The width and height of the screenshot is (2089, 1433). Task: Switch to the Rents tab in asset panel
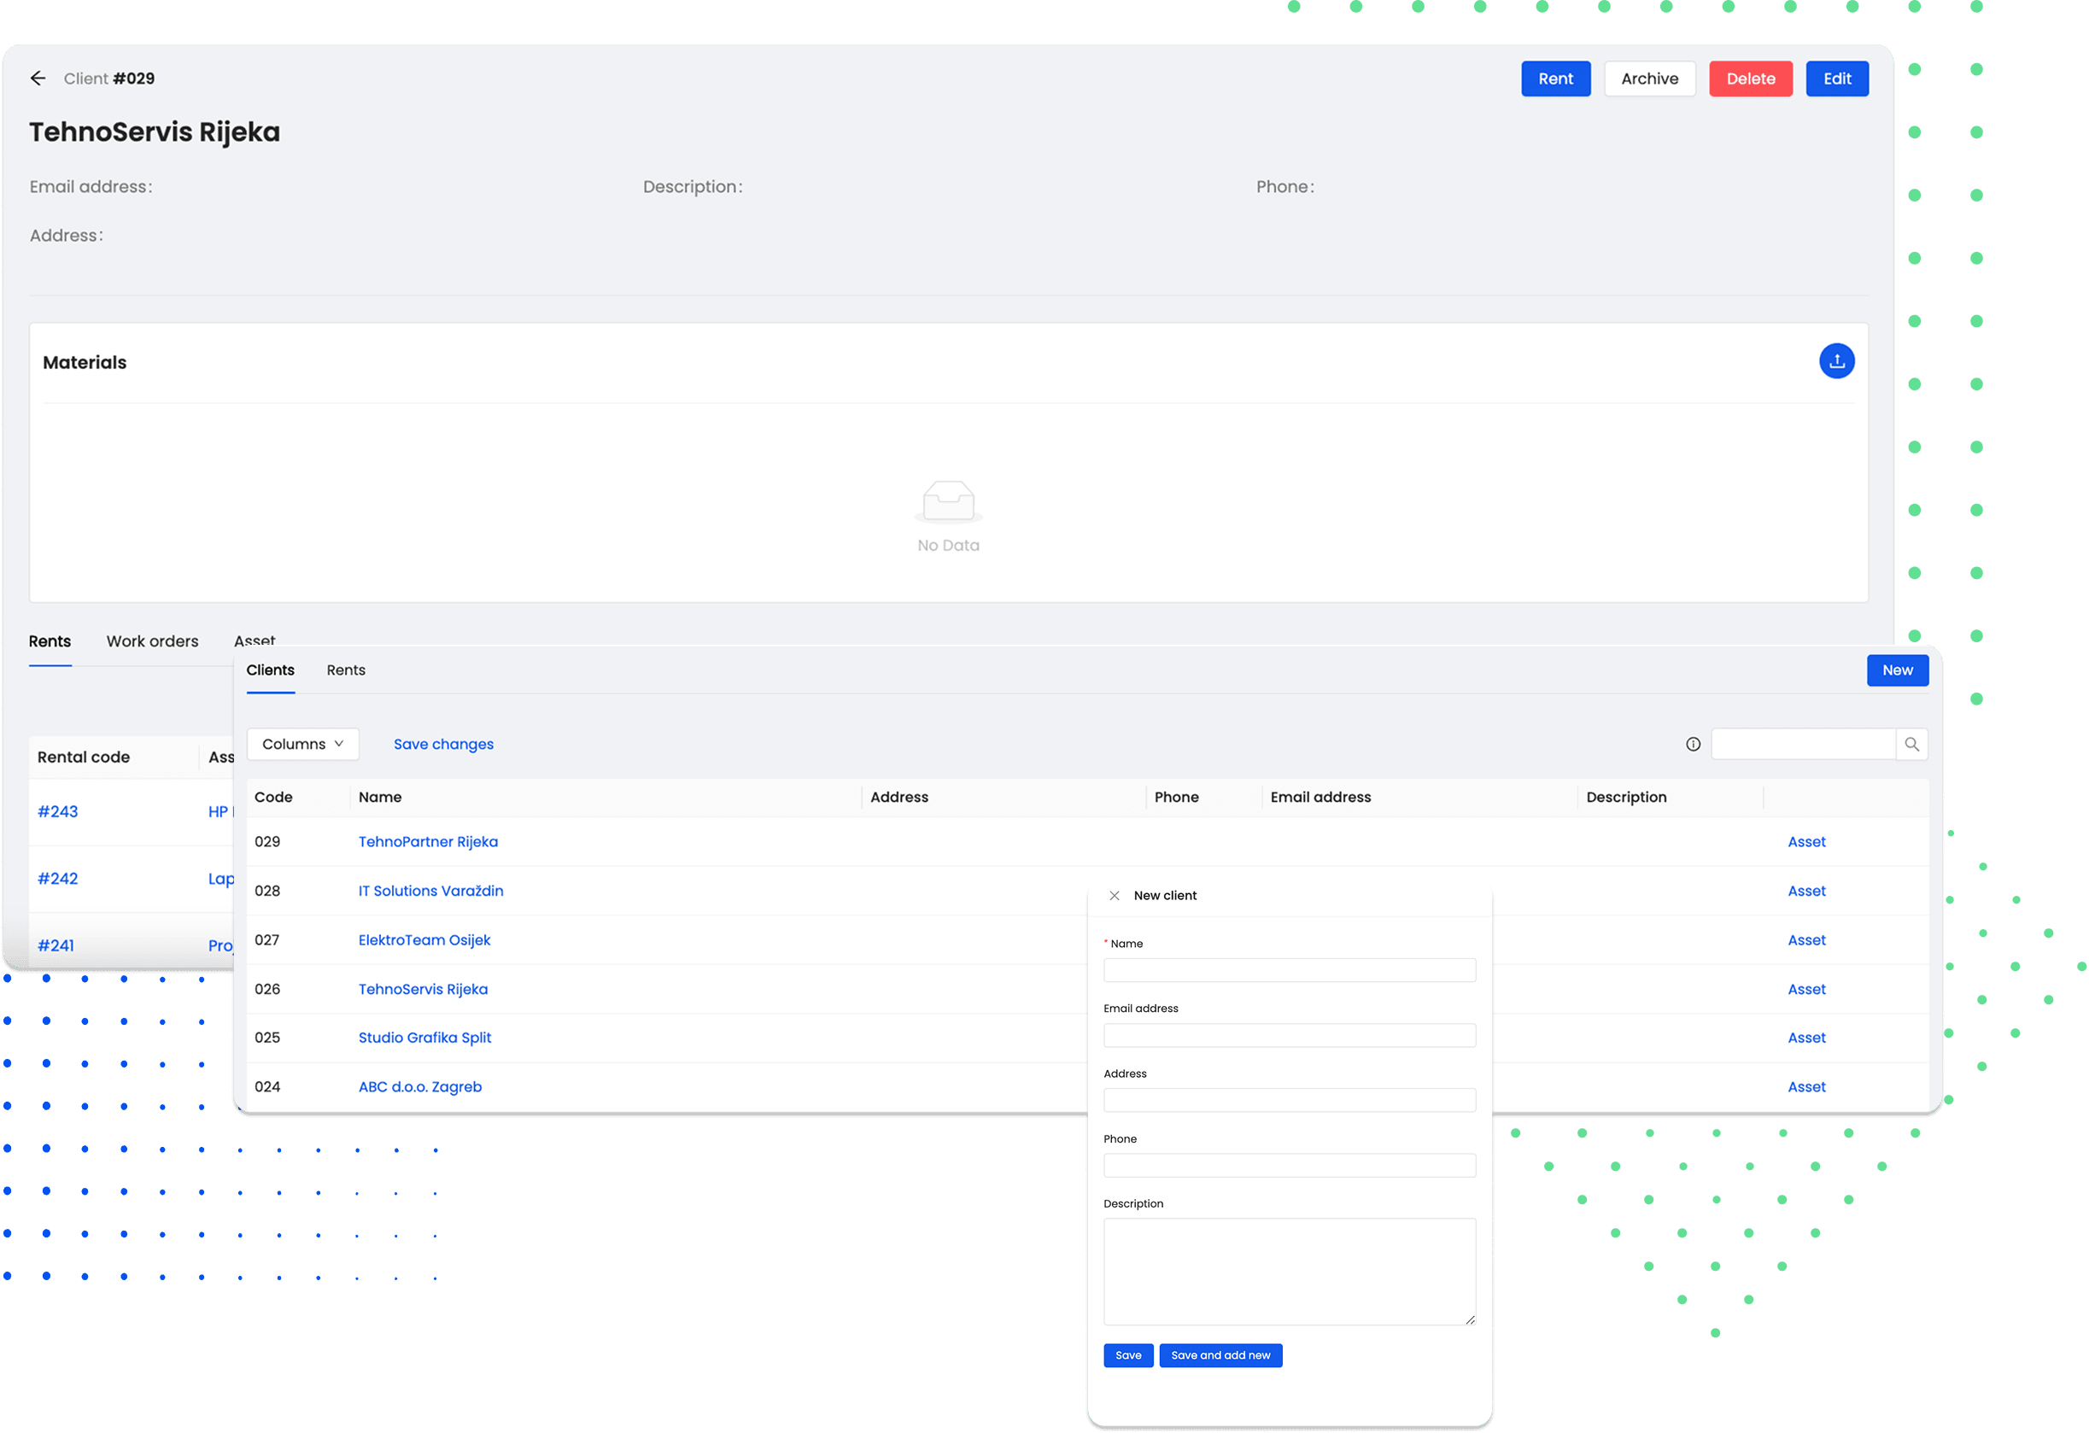346,668
